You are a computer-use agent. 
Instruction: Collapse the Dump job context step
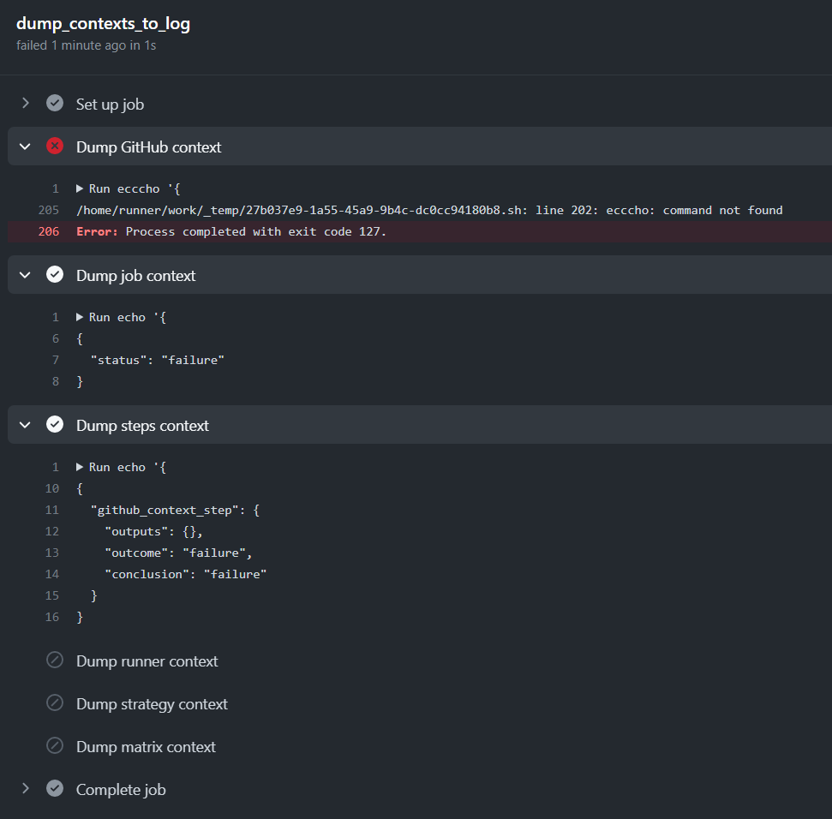pos(25,275)
